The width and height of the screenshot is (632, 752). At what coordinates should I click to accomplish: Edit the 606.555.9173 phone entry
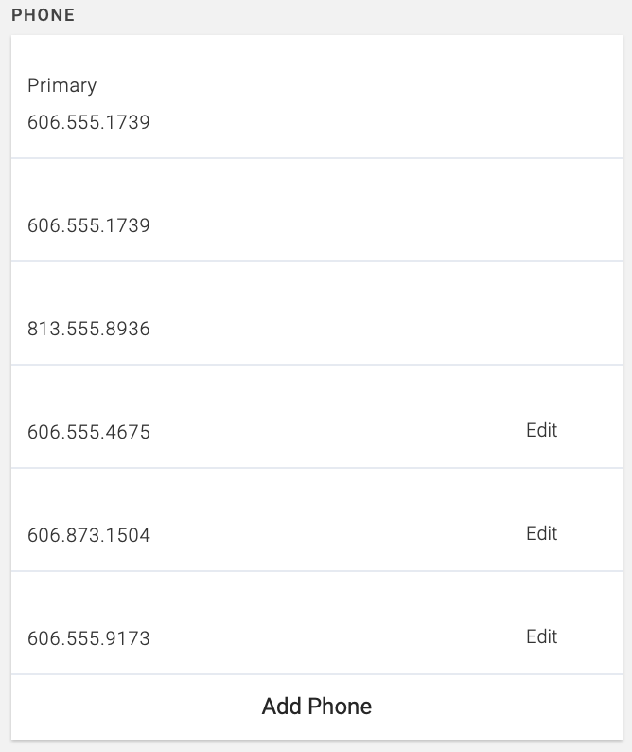541,637
